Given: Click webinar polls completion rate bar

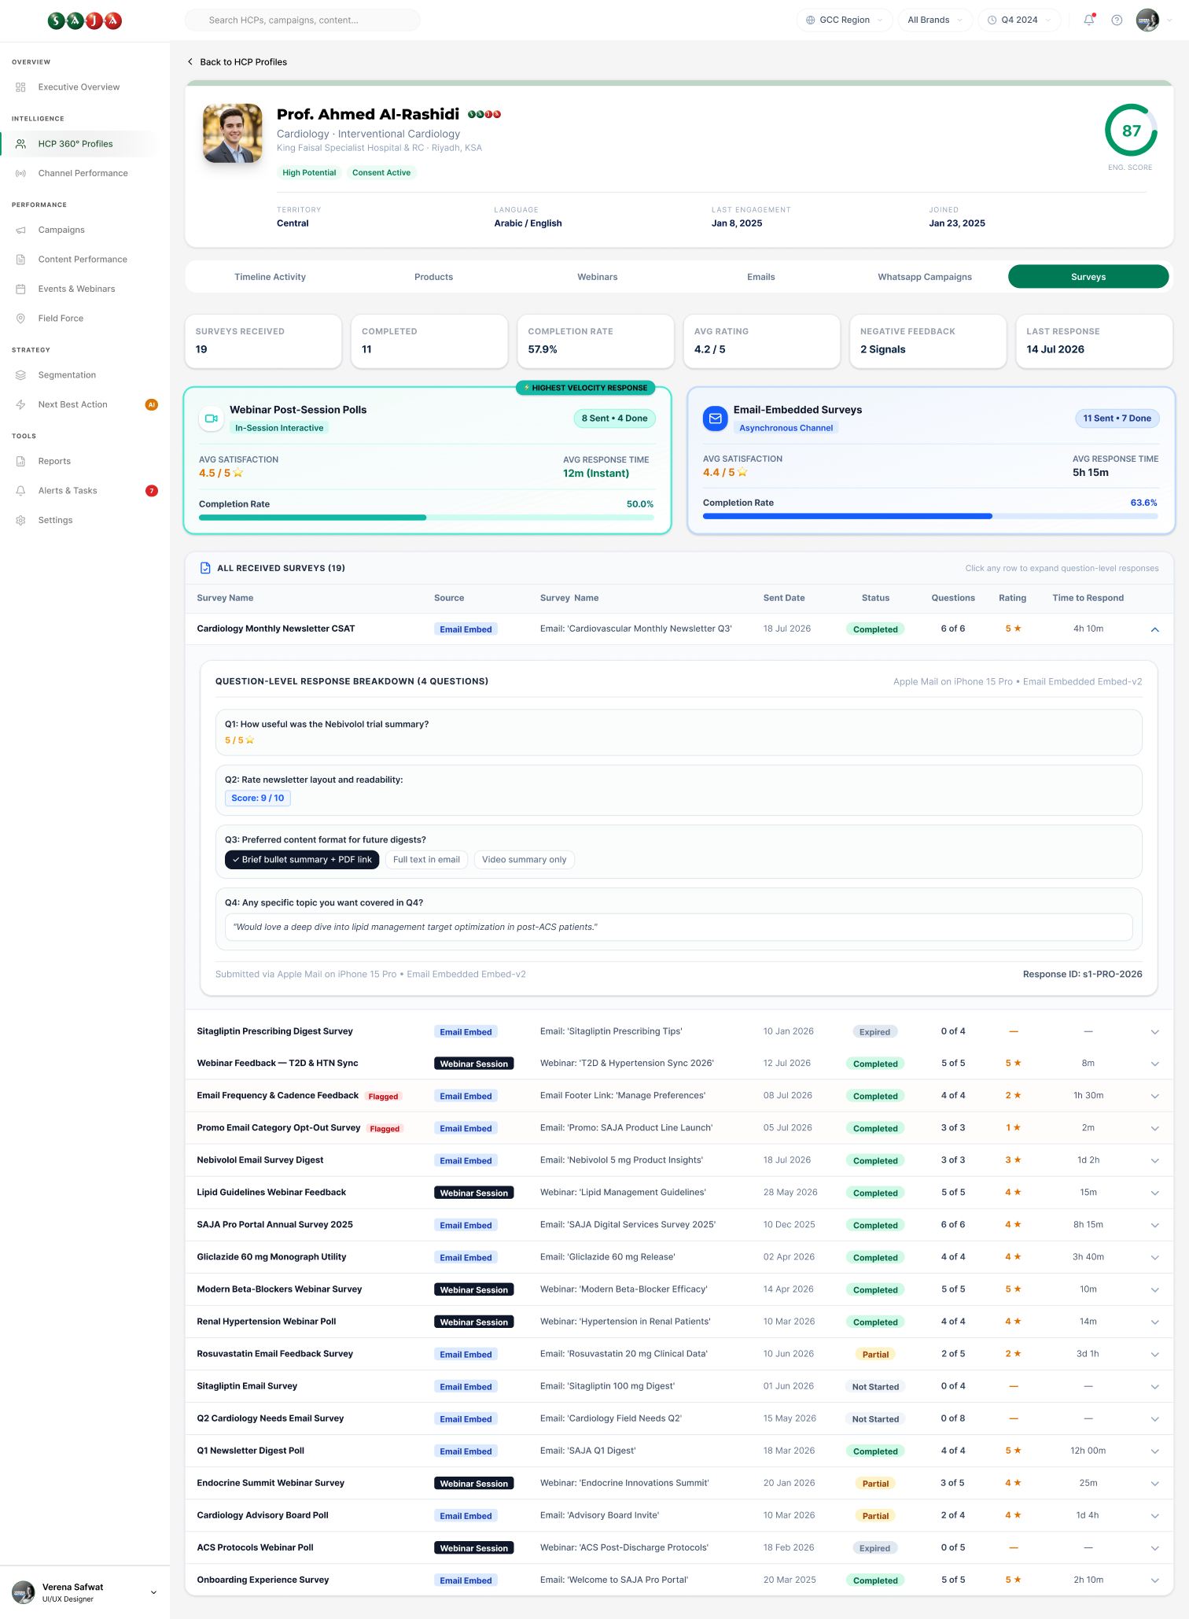Looking at the screenshot, I should pyautogui.click(x=426, y=518).
